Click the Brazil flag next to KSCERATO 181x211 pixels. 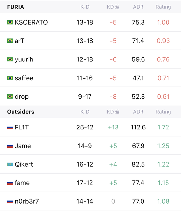10,22
